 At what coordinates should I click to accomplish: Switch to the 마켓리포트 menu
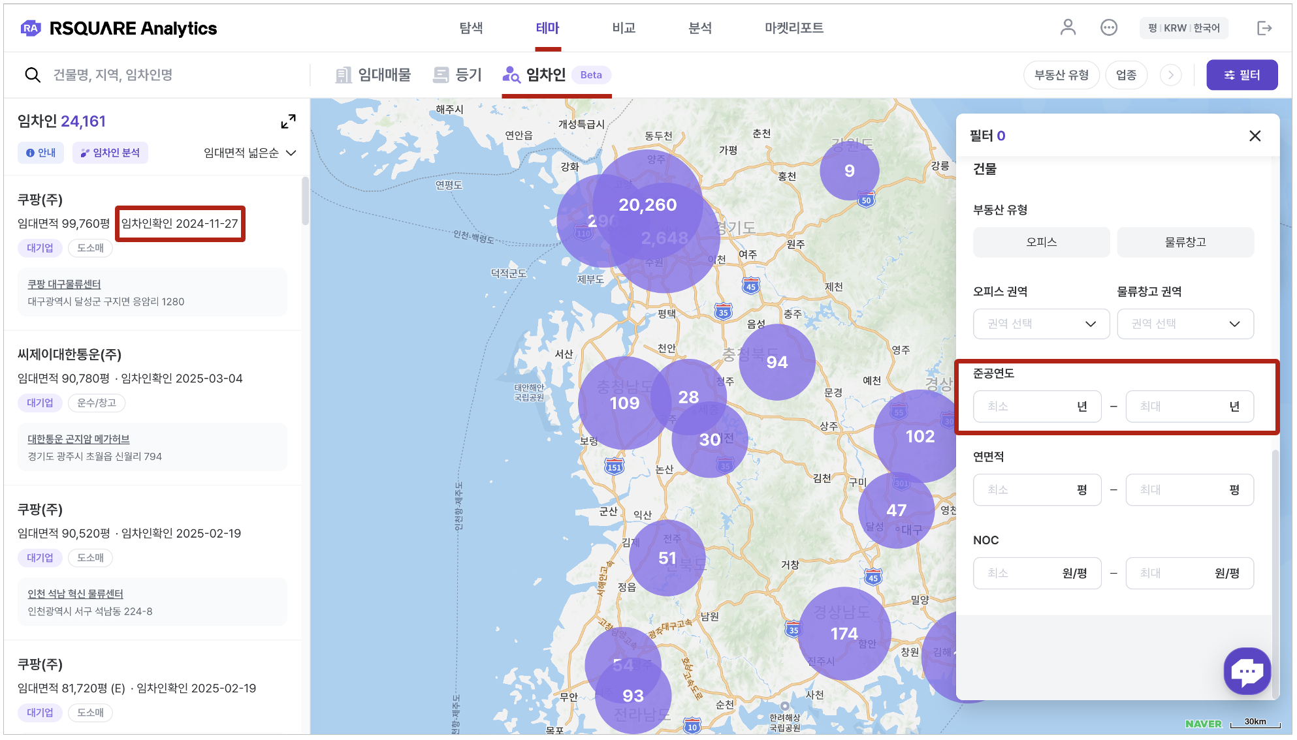click(793, 28)
